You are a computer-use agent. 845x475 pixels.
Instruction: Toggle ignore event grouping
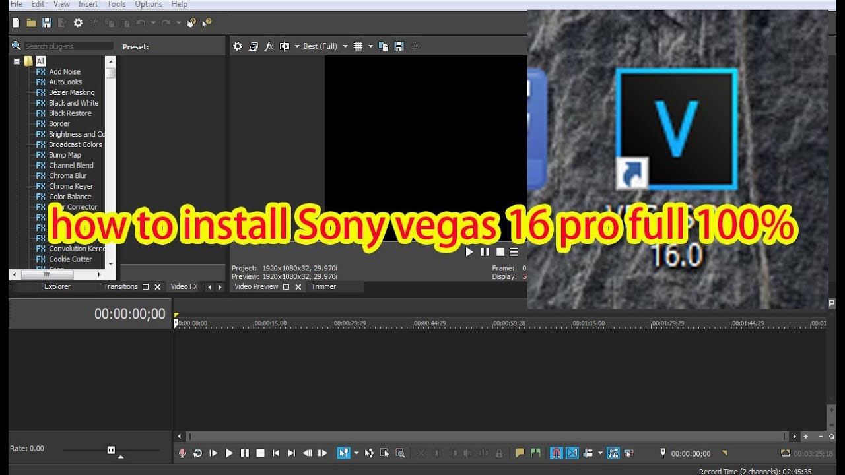tap(628, 453)
